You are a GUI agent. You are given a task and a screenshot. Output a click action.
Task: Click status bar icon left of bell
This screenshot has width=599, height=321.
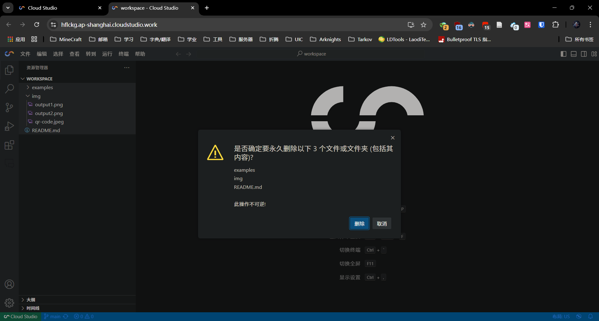[x=579, y=316]
